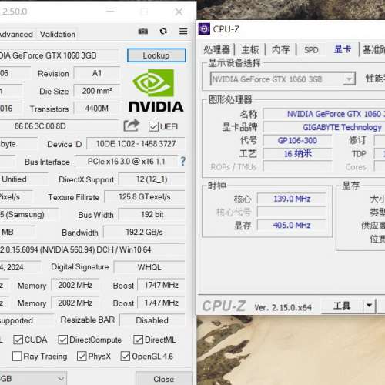
Task: Open the CPU-Z 工具 dropdown arrow
Action: (370, 306)
